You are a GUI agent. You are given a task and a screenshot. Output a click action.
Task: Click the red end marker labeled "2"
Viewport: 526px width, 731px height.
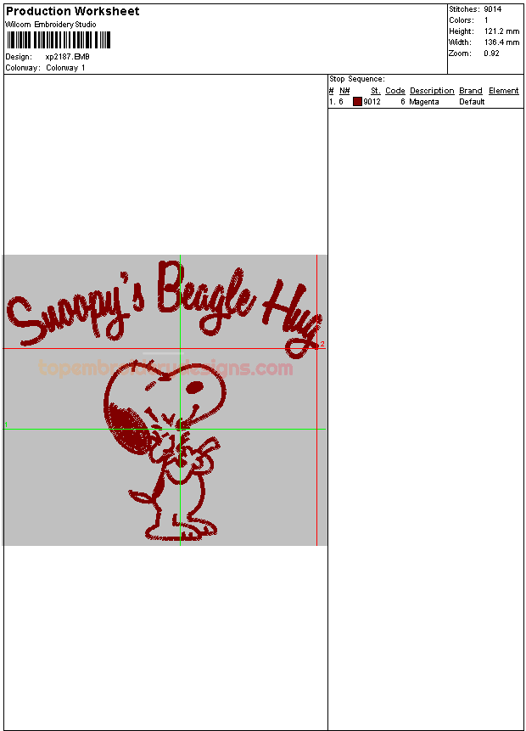coord(322,344)
